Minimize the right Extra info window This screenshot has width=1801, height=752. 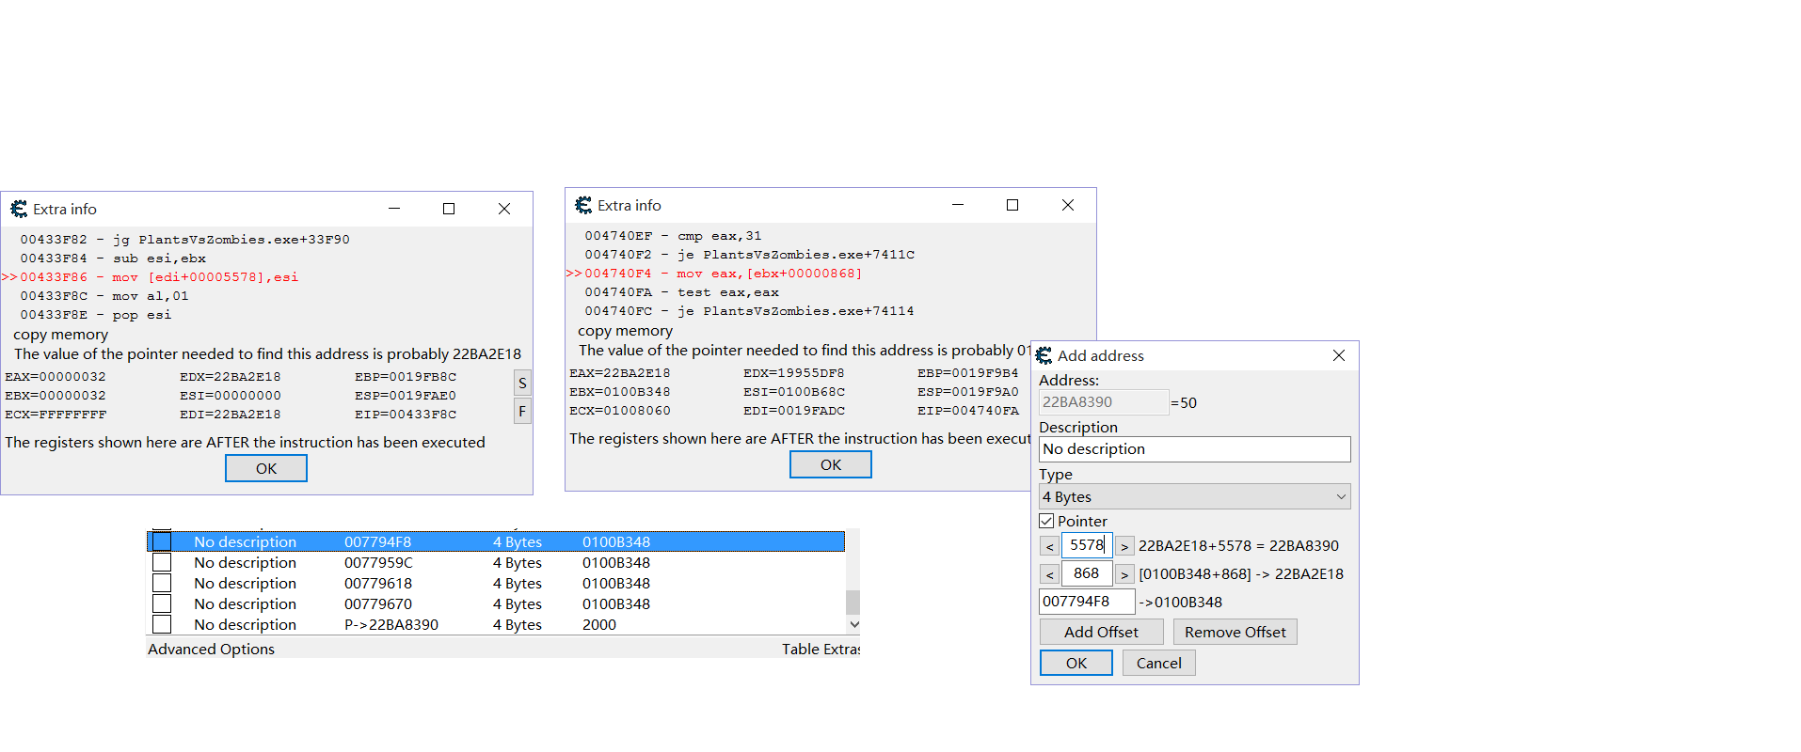pos(958,205)
